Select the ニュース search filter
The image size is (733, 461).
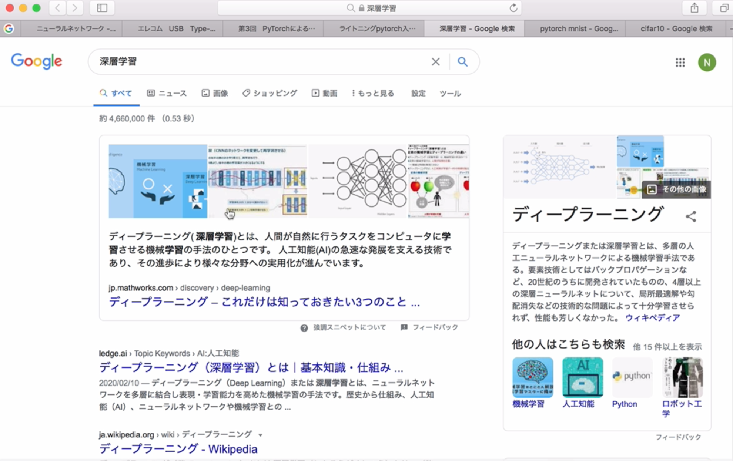(x=167, y=93)
